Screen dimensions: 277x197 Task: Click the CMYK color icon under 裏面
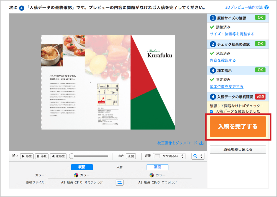pyautogui.click(x=152, y=175)
